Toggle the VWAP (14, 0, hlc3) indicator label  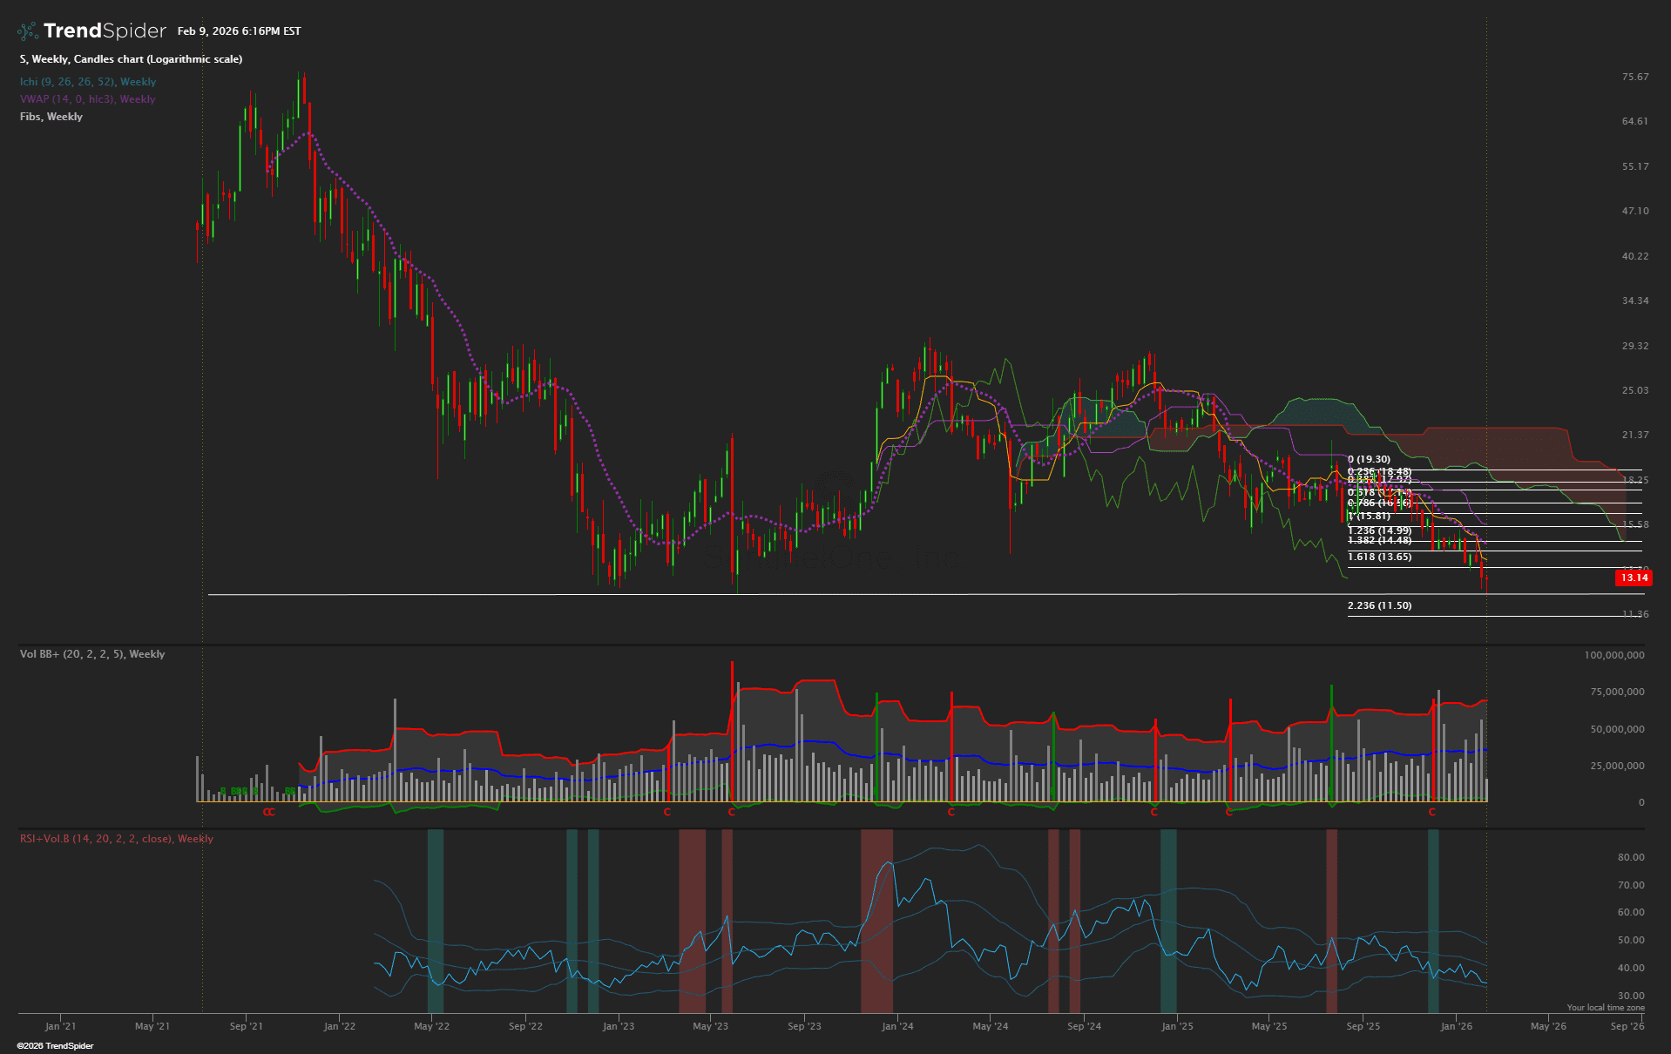(87, 99)
